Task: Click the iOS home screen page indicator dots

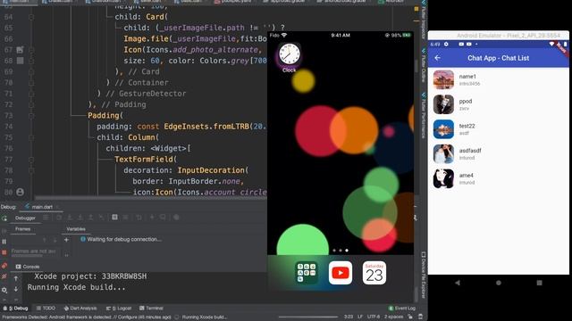Action: coord(341,251)
